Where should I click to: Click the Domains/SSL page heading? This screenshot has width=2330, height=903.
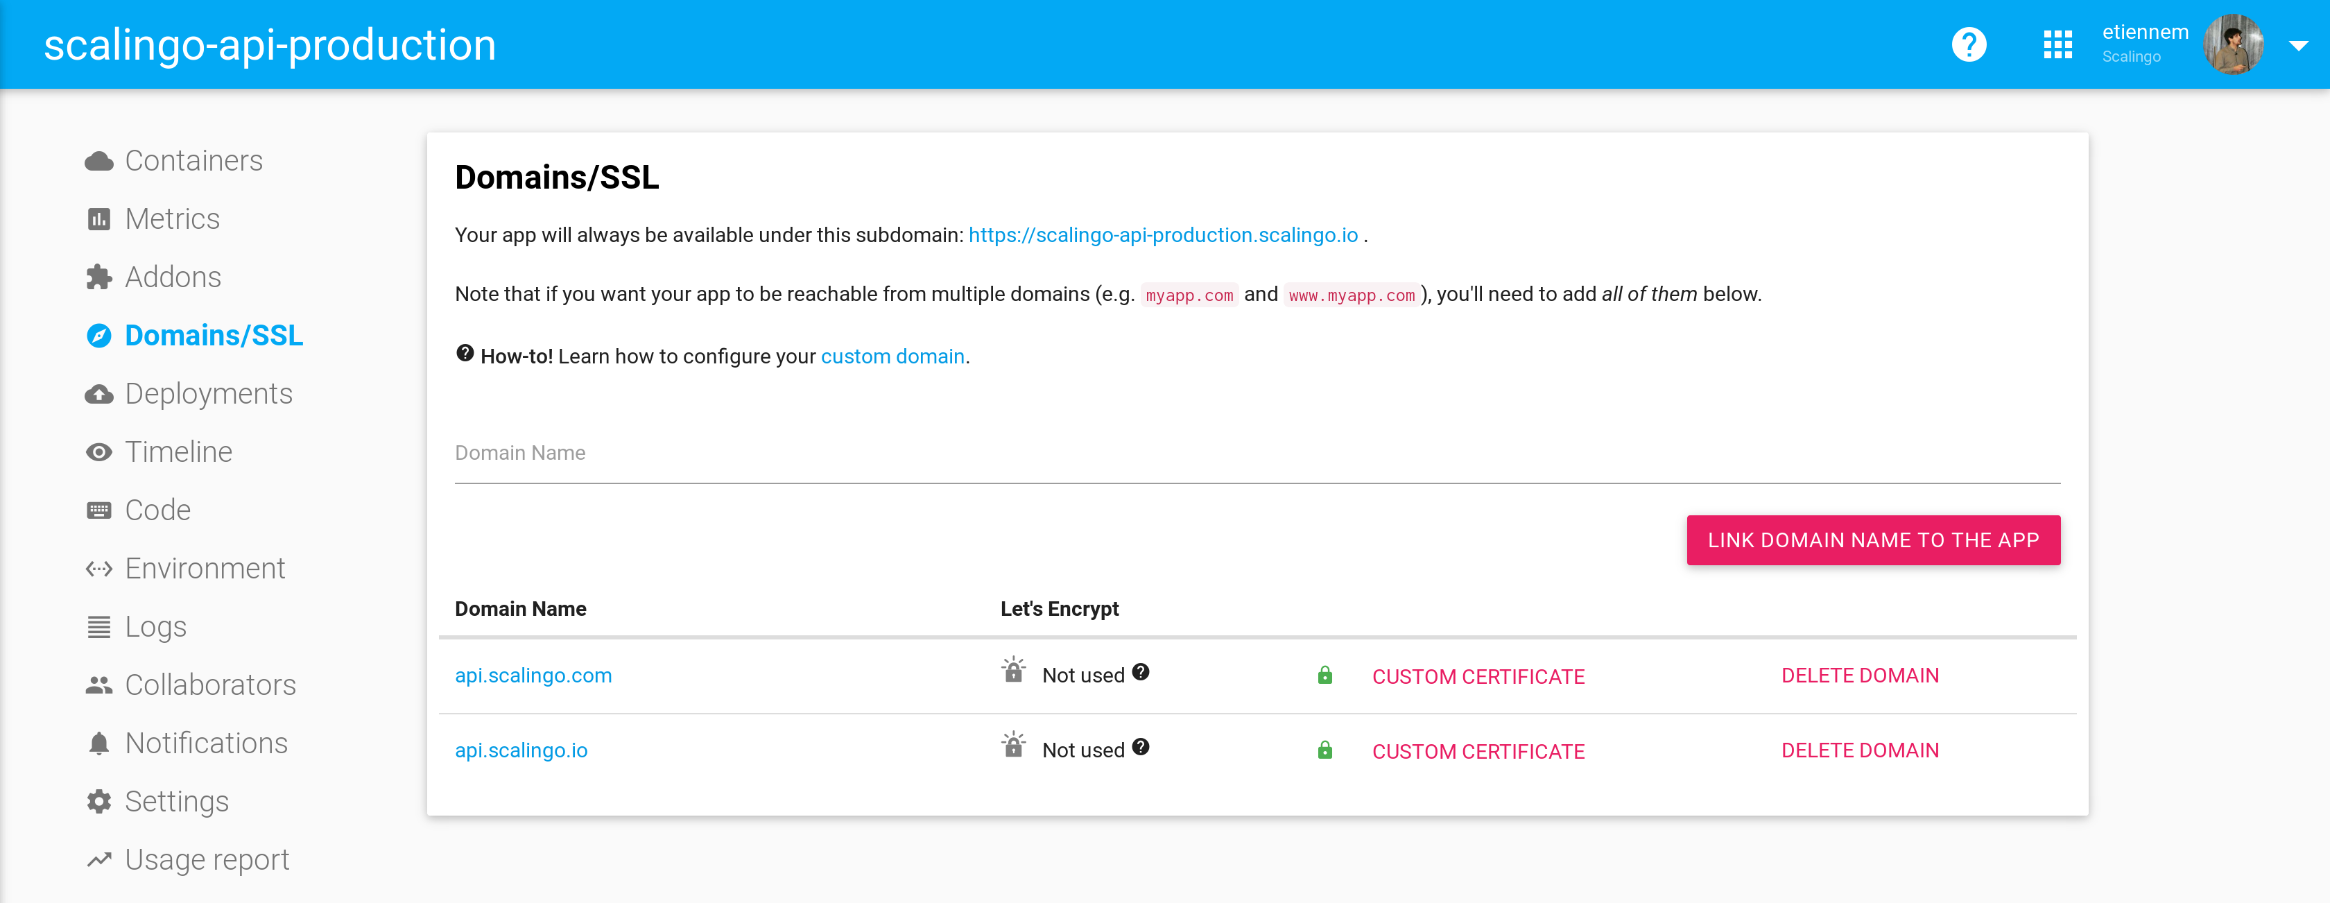556,178
